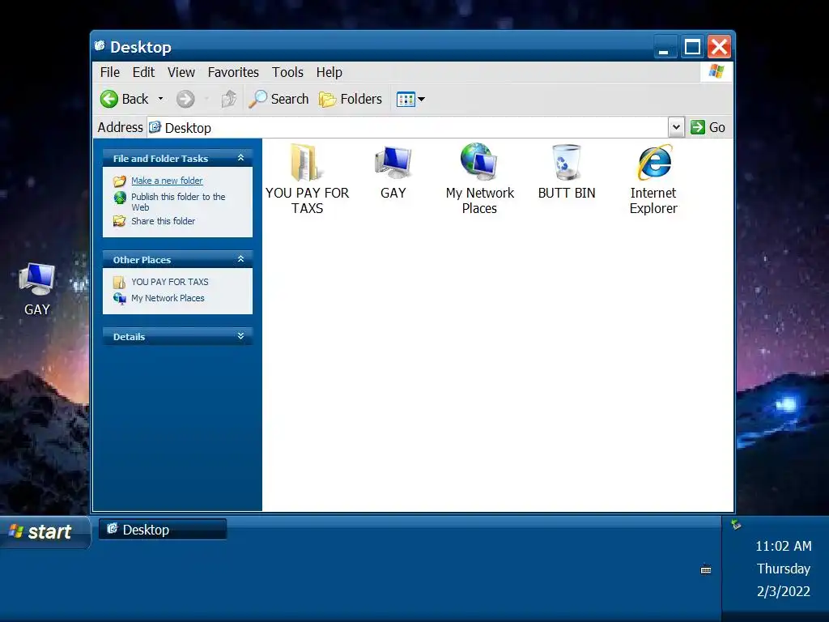Click the clock showing 11:02 AM

click(783, 546)
